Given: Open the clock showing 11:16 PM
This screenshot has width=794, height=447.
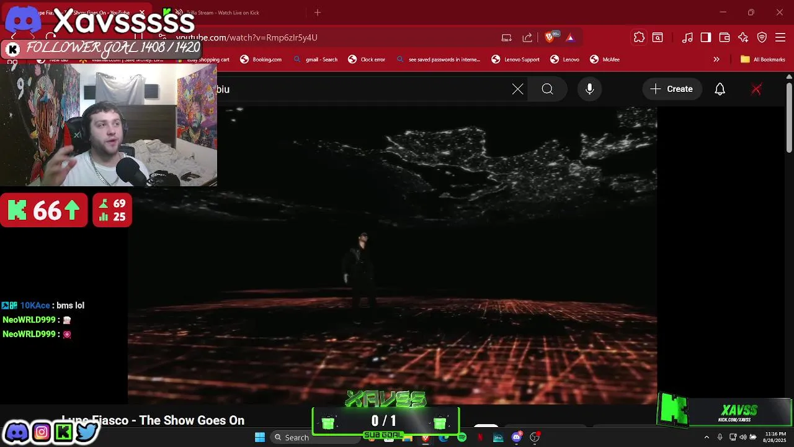Looking at the screenshot, I should click(x=775, y=437).
